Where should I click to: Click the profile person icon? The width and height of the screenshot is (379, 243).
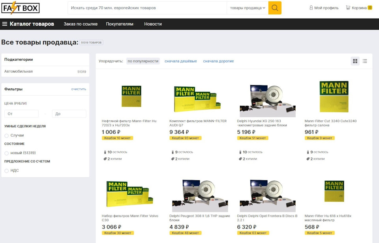tap(311, 8)
